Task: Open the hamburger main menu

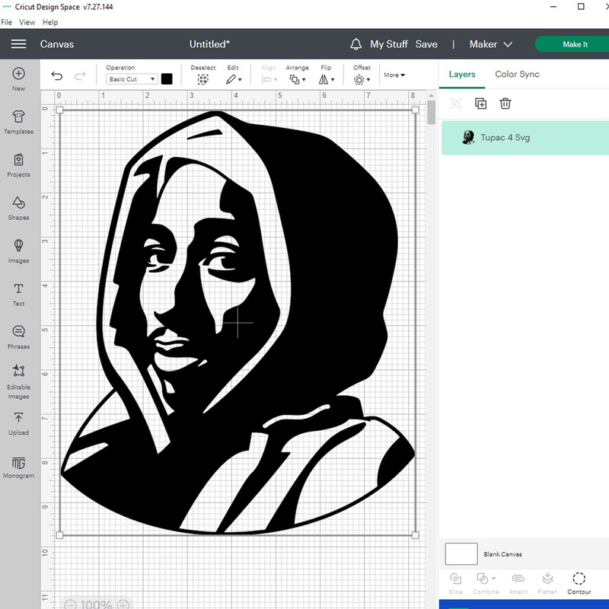Action: click(x=18, y=44)
